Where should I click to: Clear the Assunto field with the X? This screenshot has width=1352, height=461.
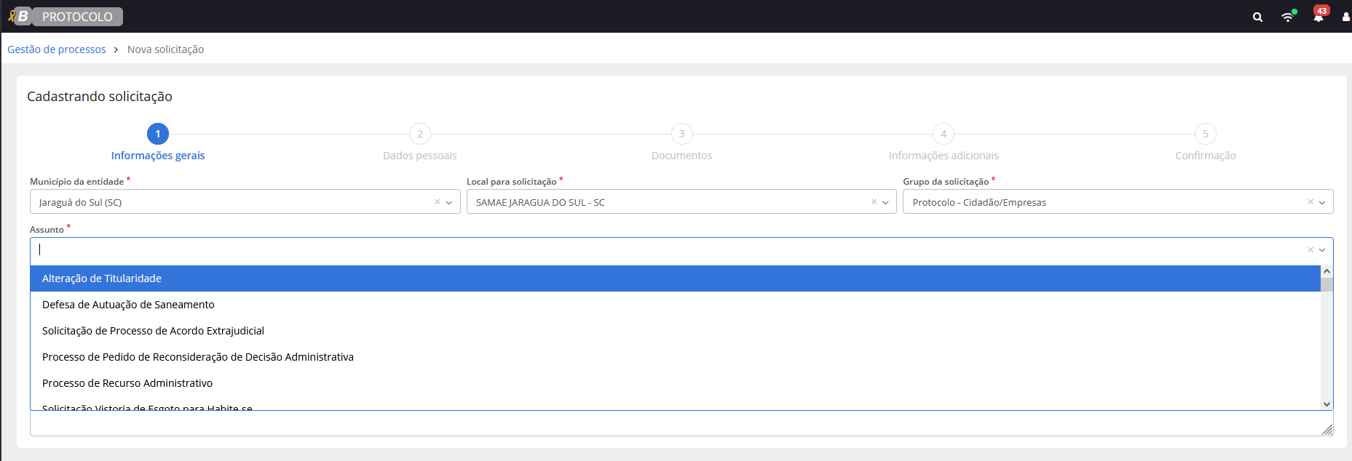1311,250
